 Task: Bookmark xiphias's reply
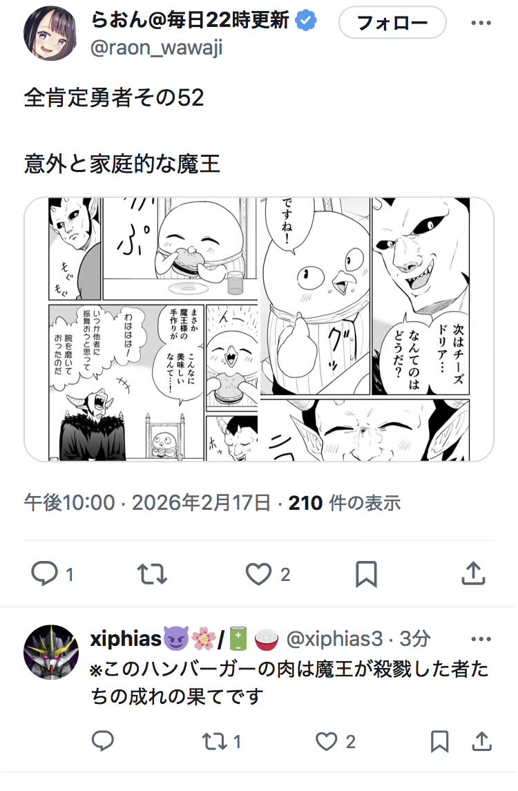pyautogui.click(x=439, y=741)
